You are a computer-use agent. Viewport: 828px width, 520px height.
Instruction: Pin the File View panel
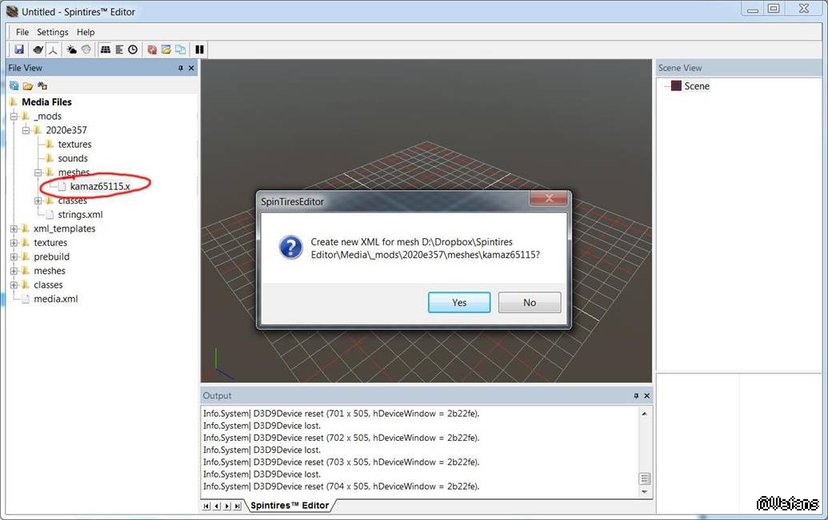(x=181, y=68)
